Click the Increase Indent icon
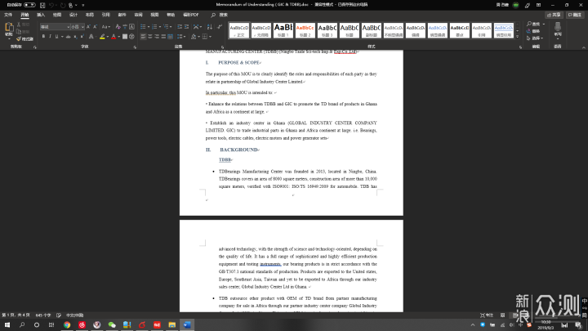588x331 pixels. coord(186,27)
